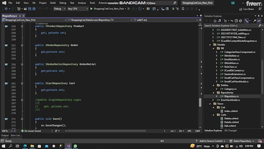The image size is (264, 149).
Task: Switch to the Git Changes tab
Action: (231, 130)
